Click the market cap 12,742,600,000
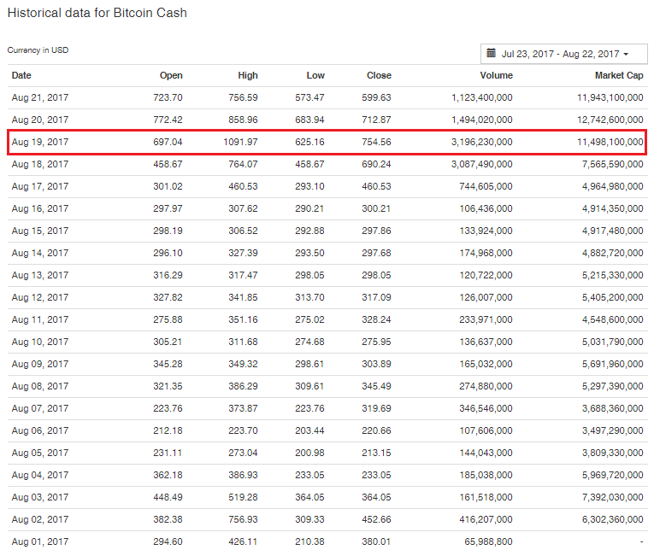This screenshot has height=550, width=654. coord(610,120)
